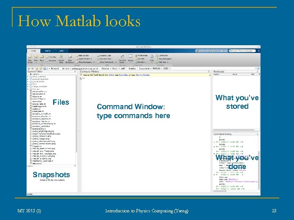
Task: Expand the class_example folder
Action: [28, 77]
